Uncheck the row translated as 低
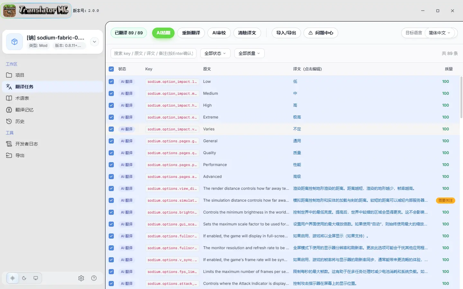The width and height of the screenshot is (463, 289). 111,82
